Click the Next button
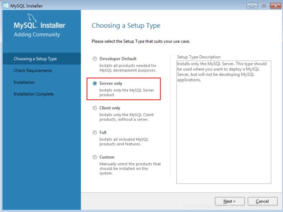This screenshot has height=212, width=283. tap(229, 201)
